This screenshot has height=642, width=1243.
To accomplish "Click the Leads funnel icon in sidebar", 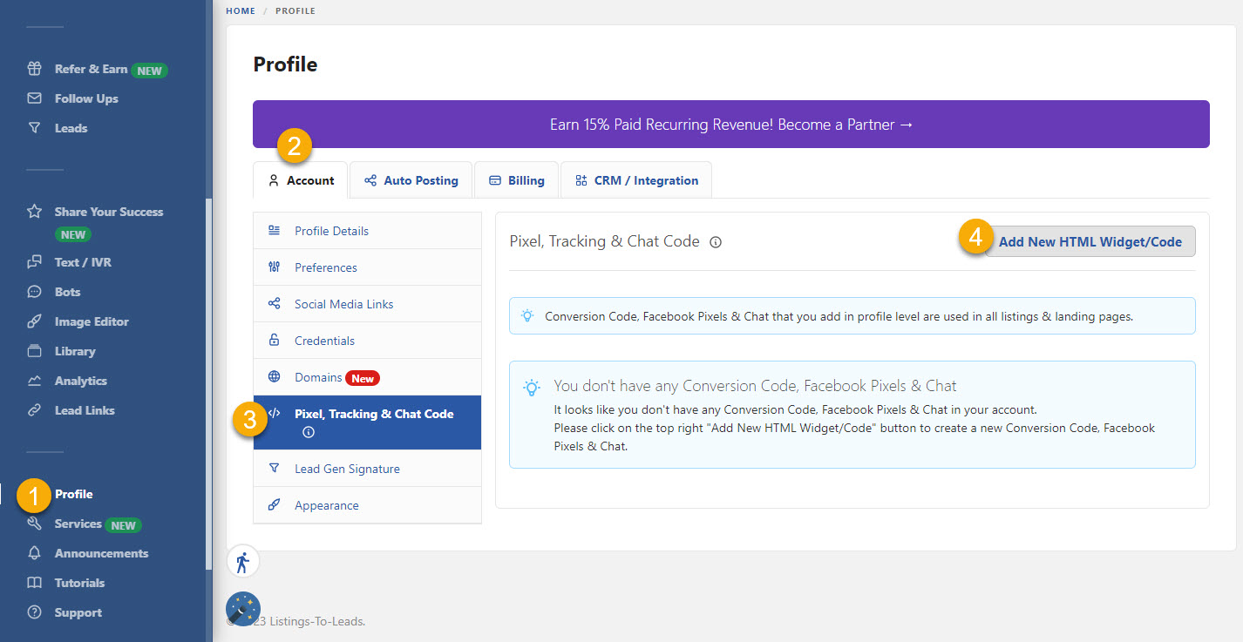I will point(35,128).
